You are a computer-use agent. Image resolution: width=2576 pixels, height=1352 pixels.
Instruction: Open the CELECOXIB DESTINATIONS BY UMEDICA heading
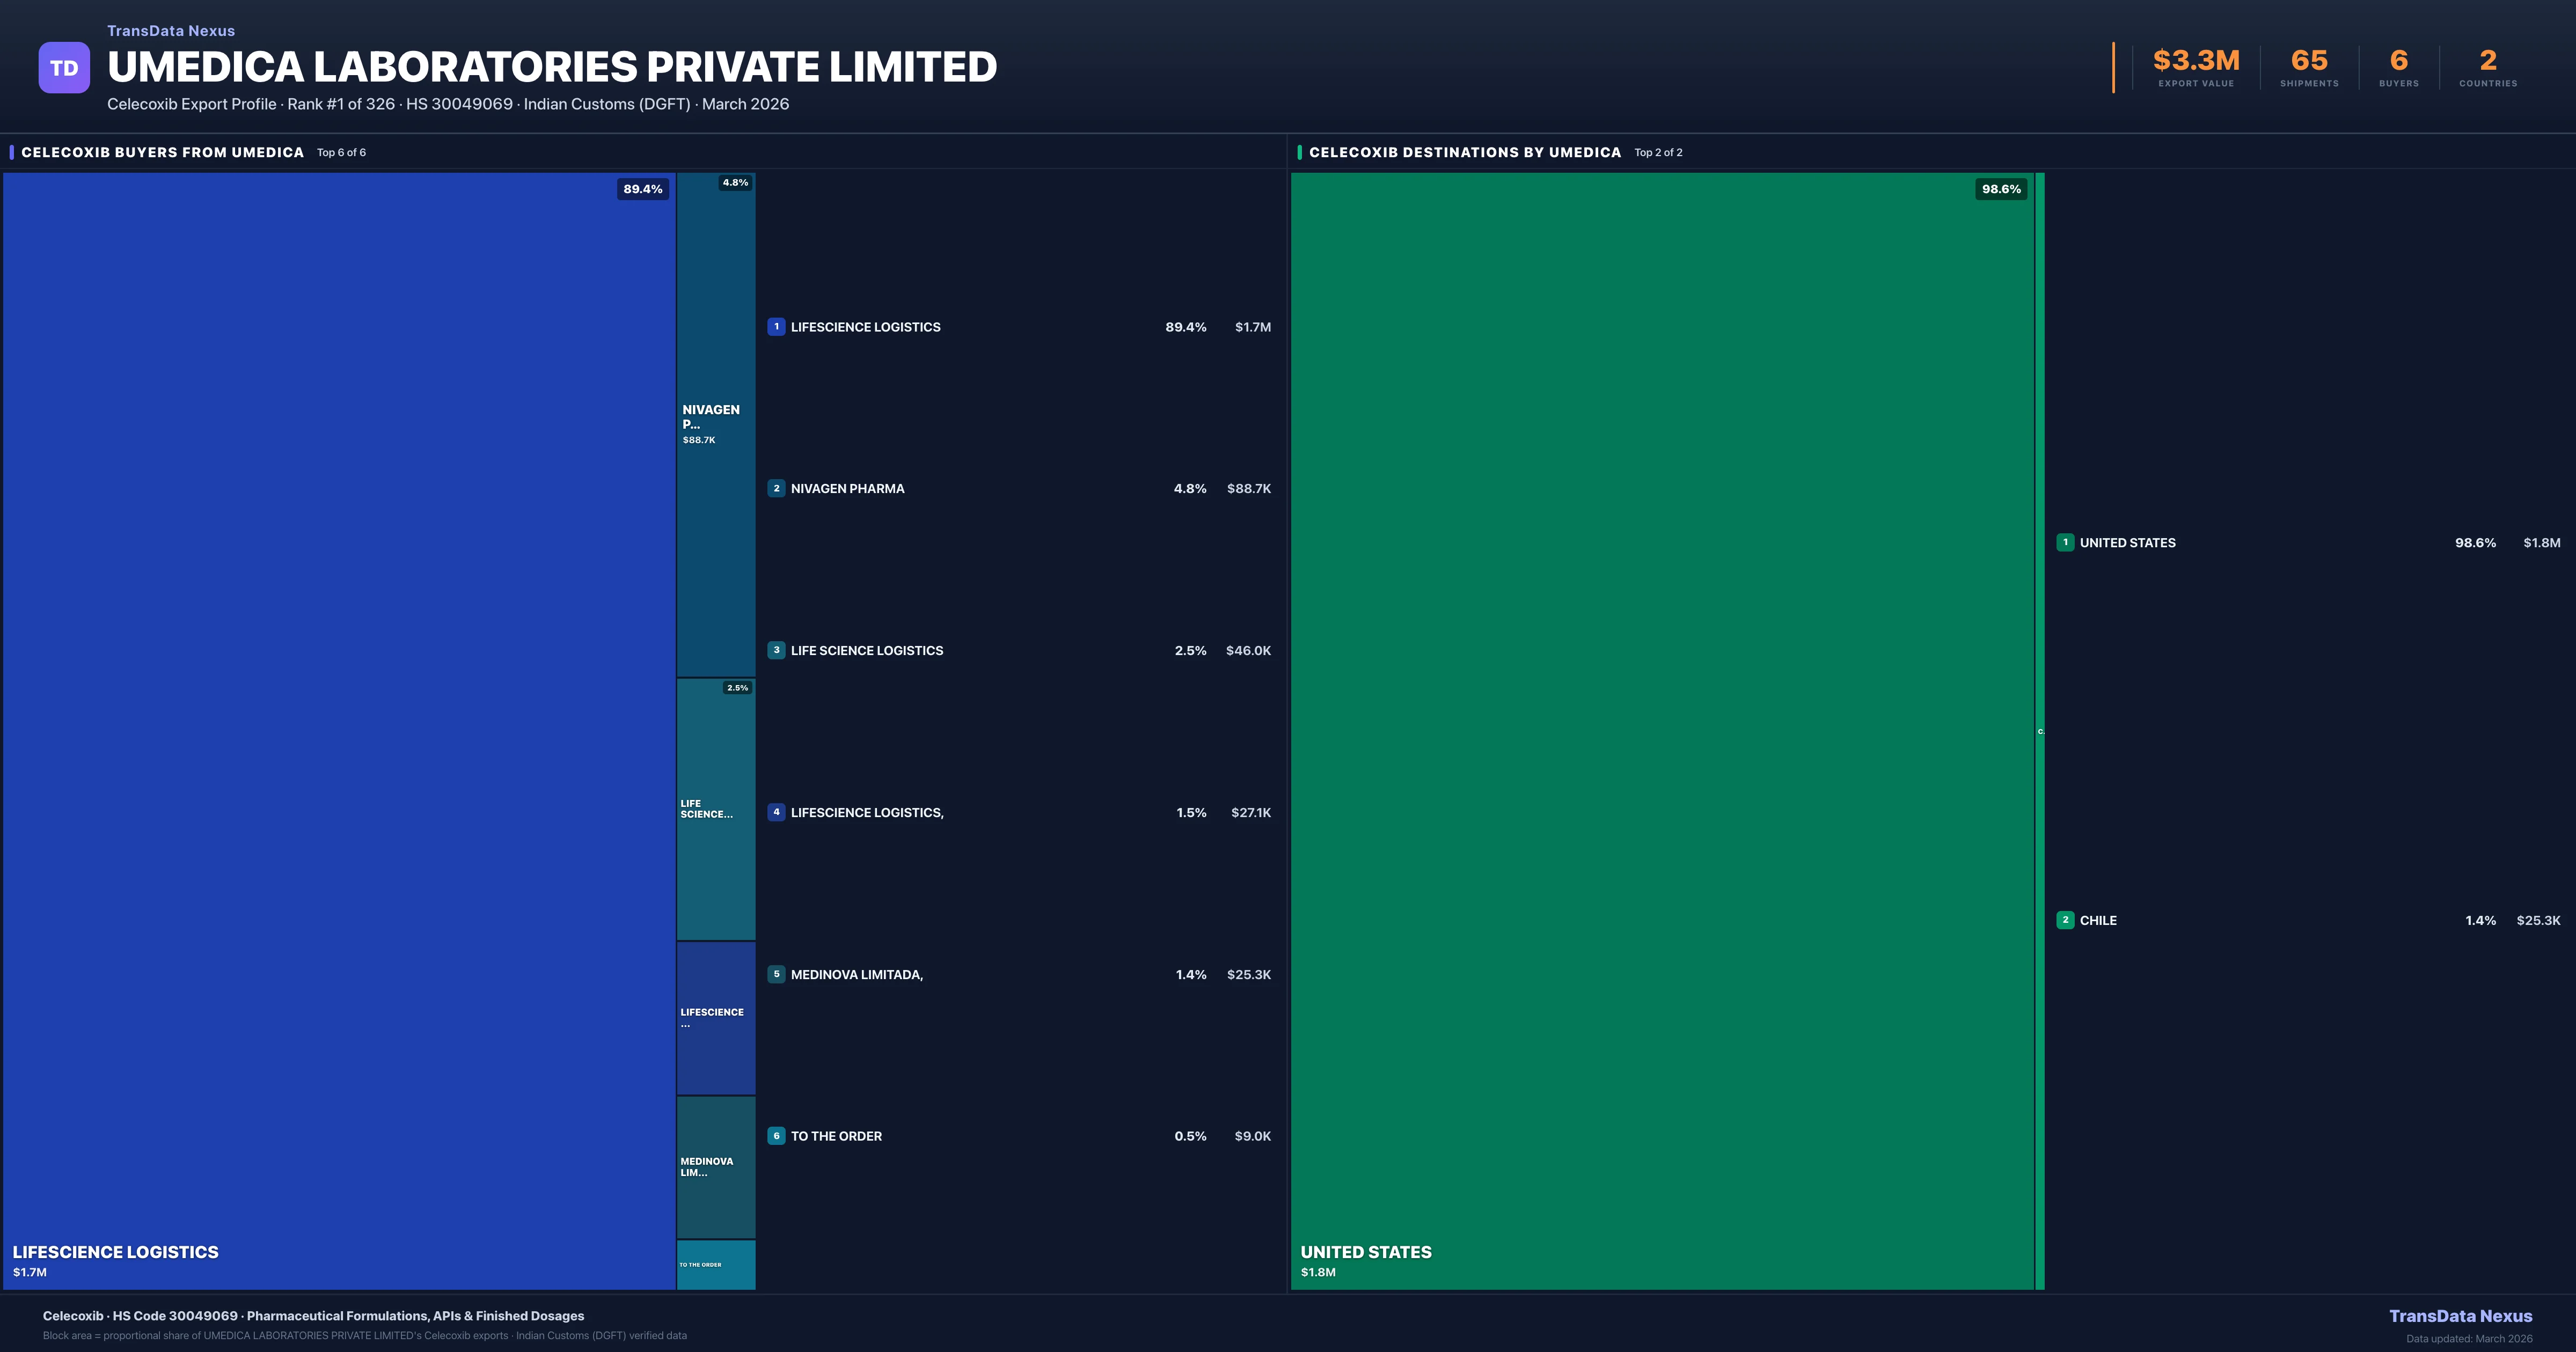point(1465,152)
